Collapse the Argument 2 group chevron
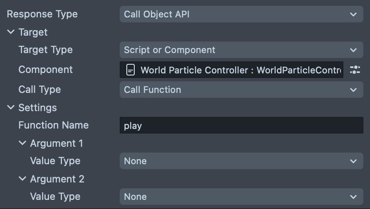370x209 pixels. [x=22, y=179]
